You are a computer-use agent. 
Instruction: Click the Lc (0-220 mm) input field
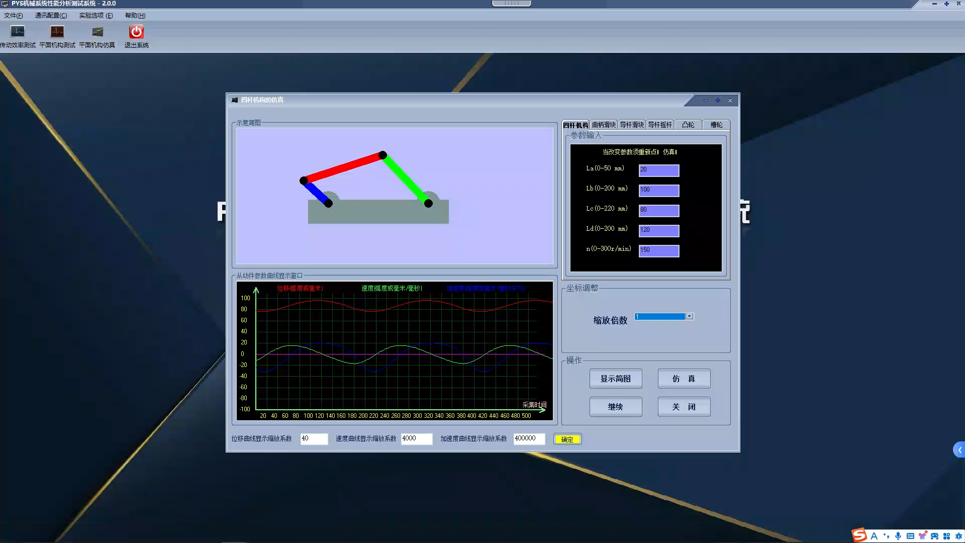pyautogui.click(x=659, y=211)
